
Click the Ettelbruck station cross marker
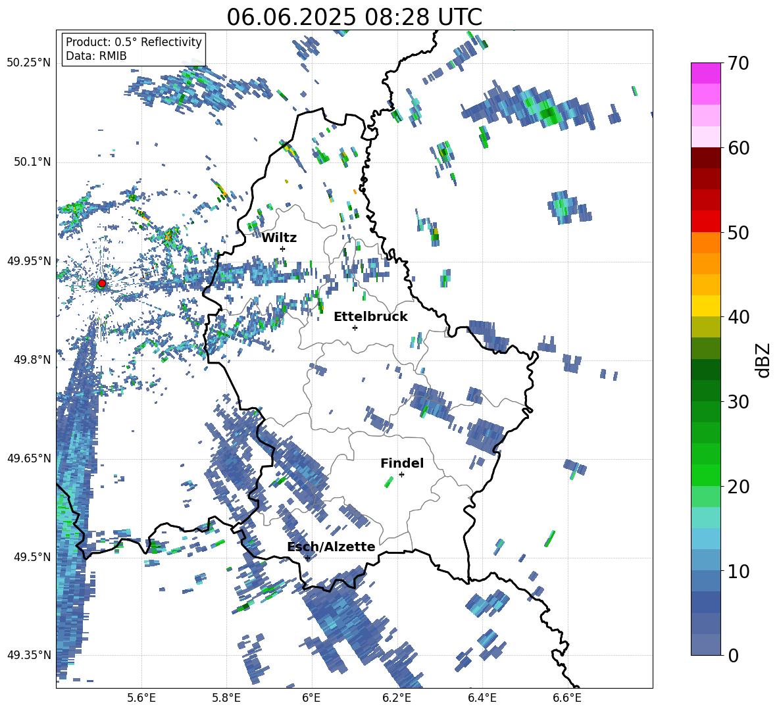tap(355, 328)
